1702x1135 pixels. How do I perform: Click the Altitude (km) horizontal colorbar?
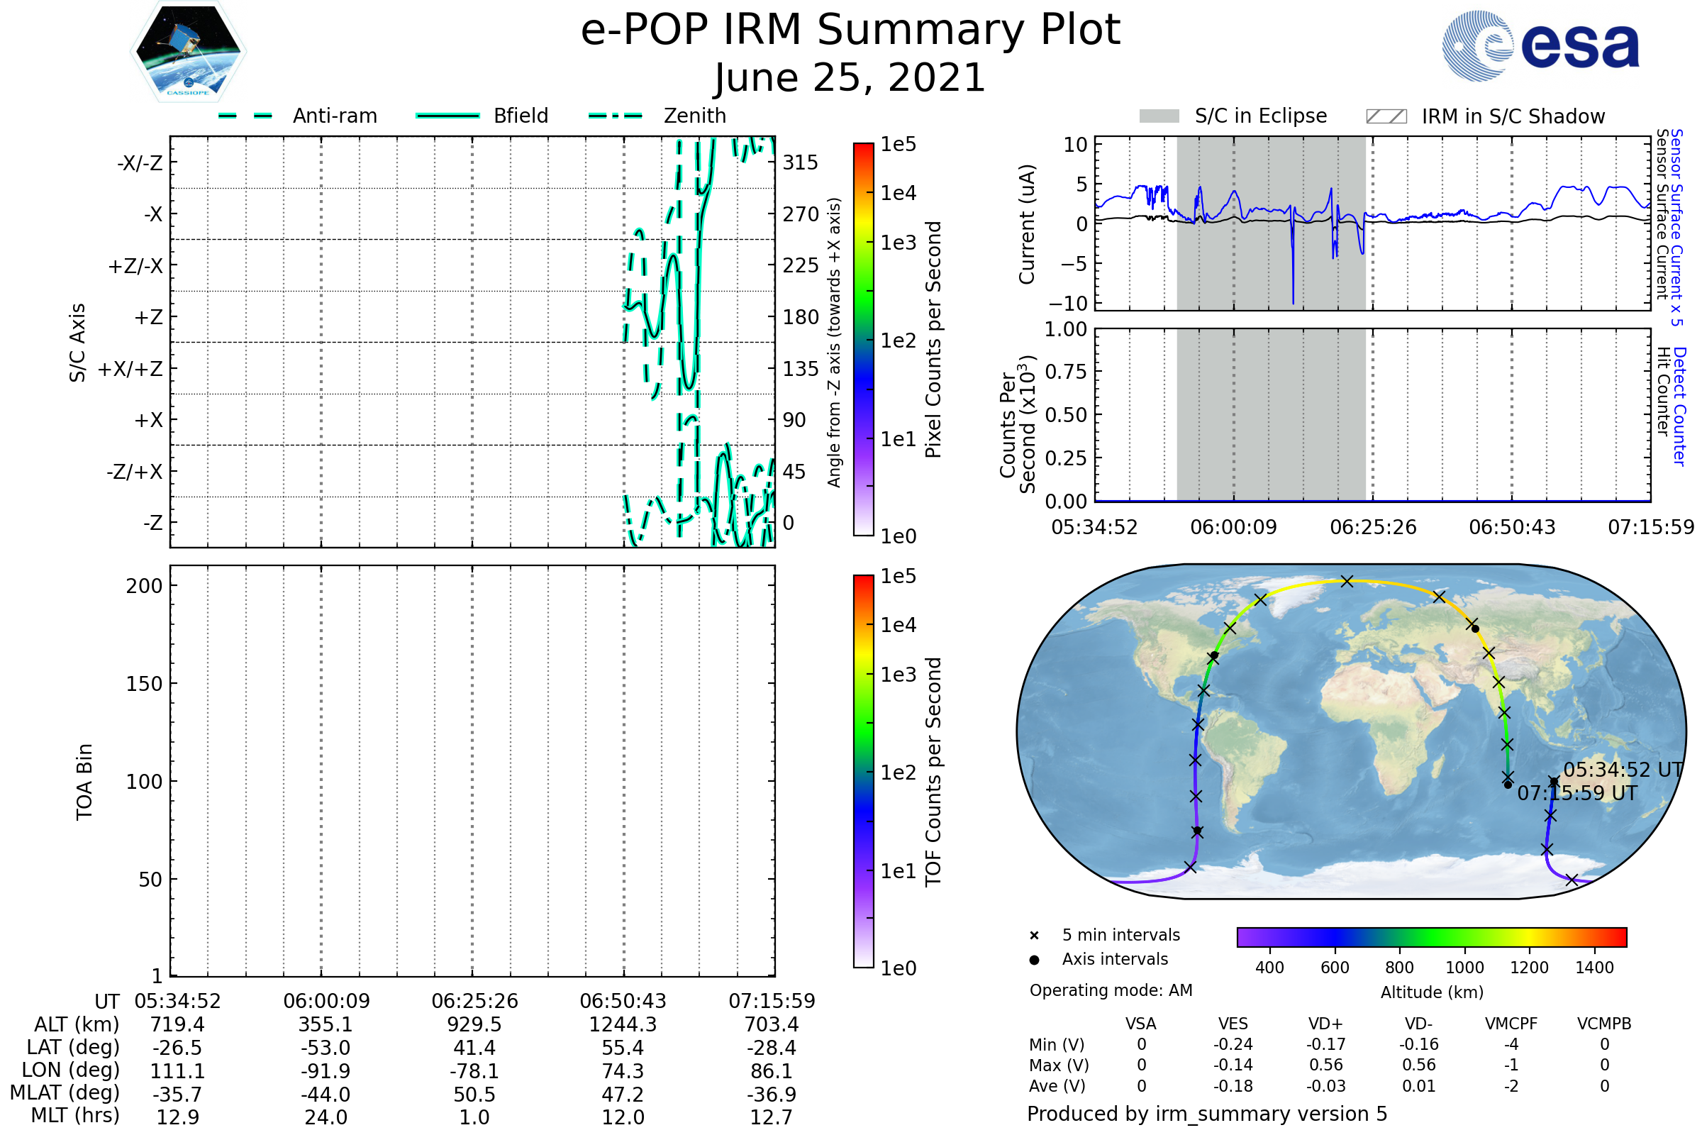pos(1431,936)
